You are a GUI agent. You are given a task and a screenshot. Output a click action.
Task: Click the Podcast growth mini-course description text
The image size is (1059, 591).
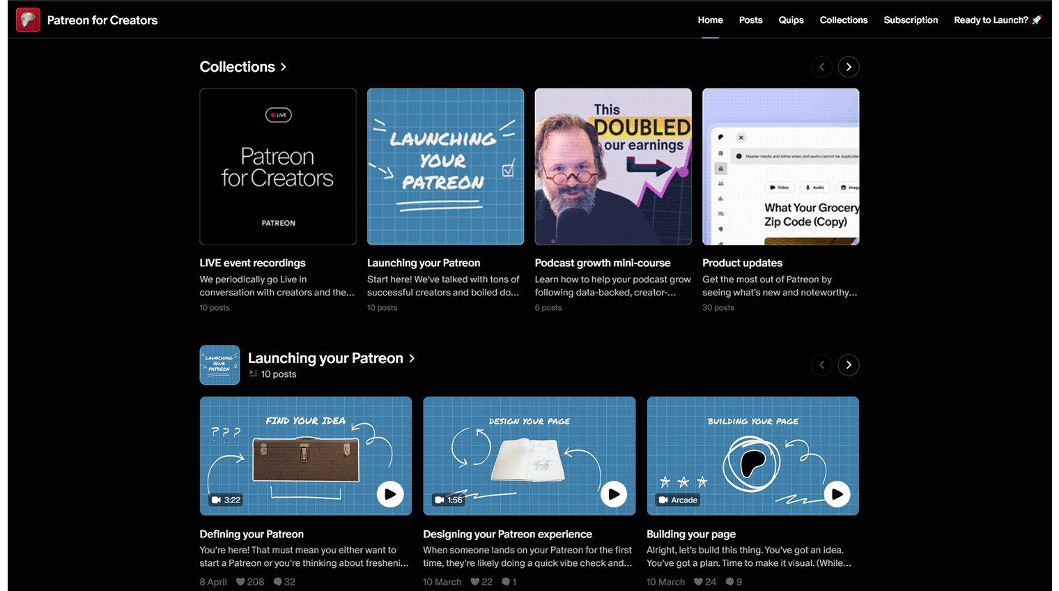(x=613, y=286)
